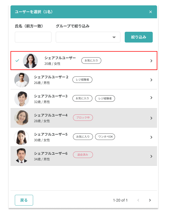Viewport: 174px width, 215px height.
Task: Open chevron for blocked シェアフルユーザー4
Action: (x=151, y=118)
